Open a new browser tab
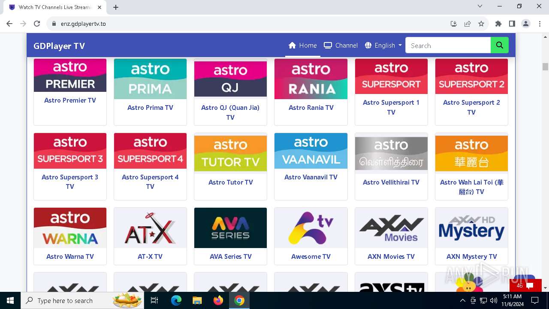549x309 pixels. 116,7
